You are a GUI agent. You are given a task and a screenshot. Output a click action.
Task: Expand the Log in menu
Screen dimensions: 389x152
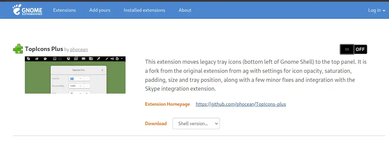click(377, 10)
